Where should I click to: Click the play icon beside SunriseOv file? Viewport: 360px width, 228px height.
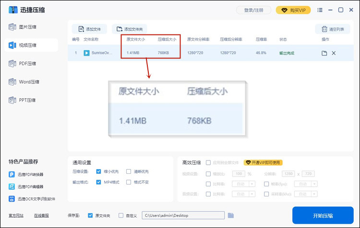pyautogui.click(x=86, y=53)
